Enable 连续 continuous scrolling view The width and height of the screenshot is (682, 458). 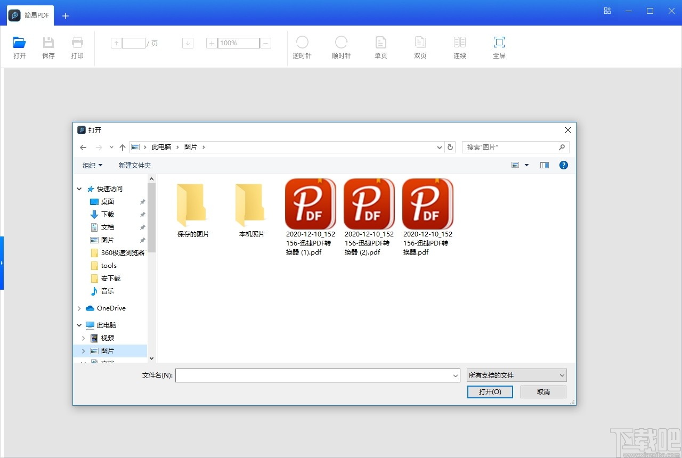460,42
